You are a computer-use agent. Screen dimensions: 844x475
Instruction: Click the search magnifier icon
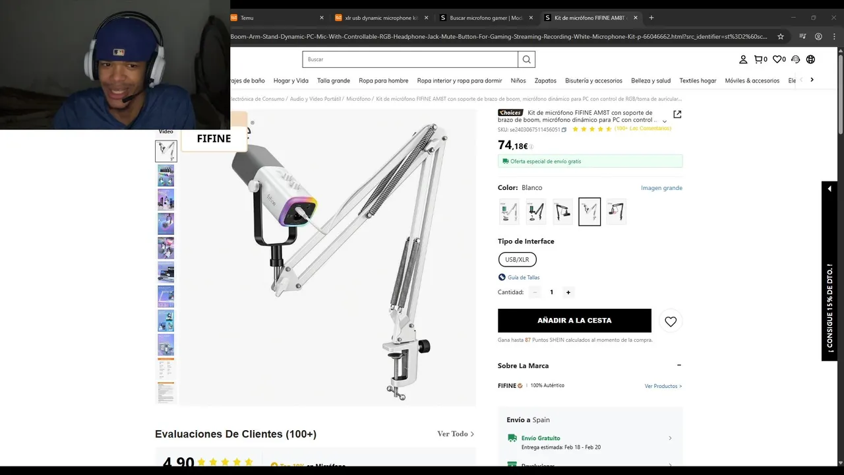tap(526, 59)
